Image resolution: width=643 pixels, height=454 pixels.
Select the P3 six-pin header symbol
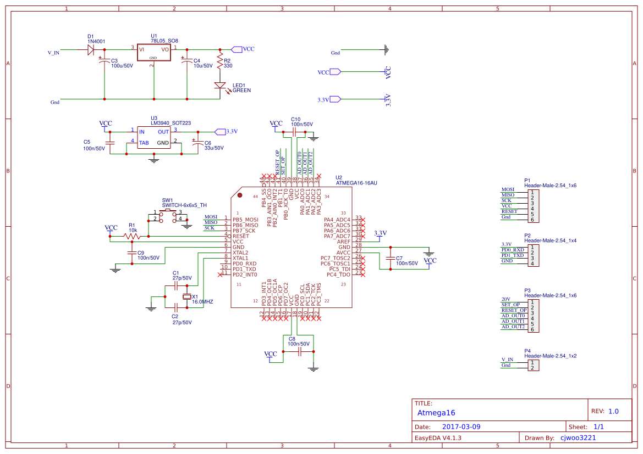(533, 316)
